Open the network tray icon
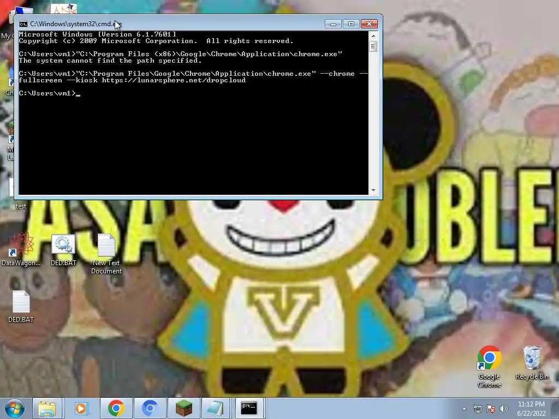Image resolution: width=559 pixels, height=419 pixels. (477, 409)
